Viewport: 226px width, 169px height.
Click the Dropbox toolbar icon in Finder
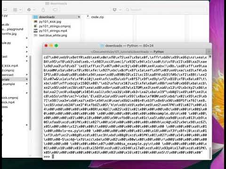pos(115,10)
